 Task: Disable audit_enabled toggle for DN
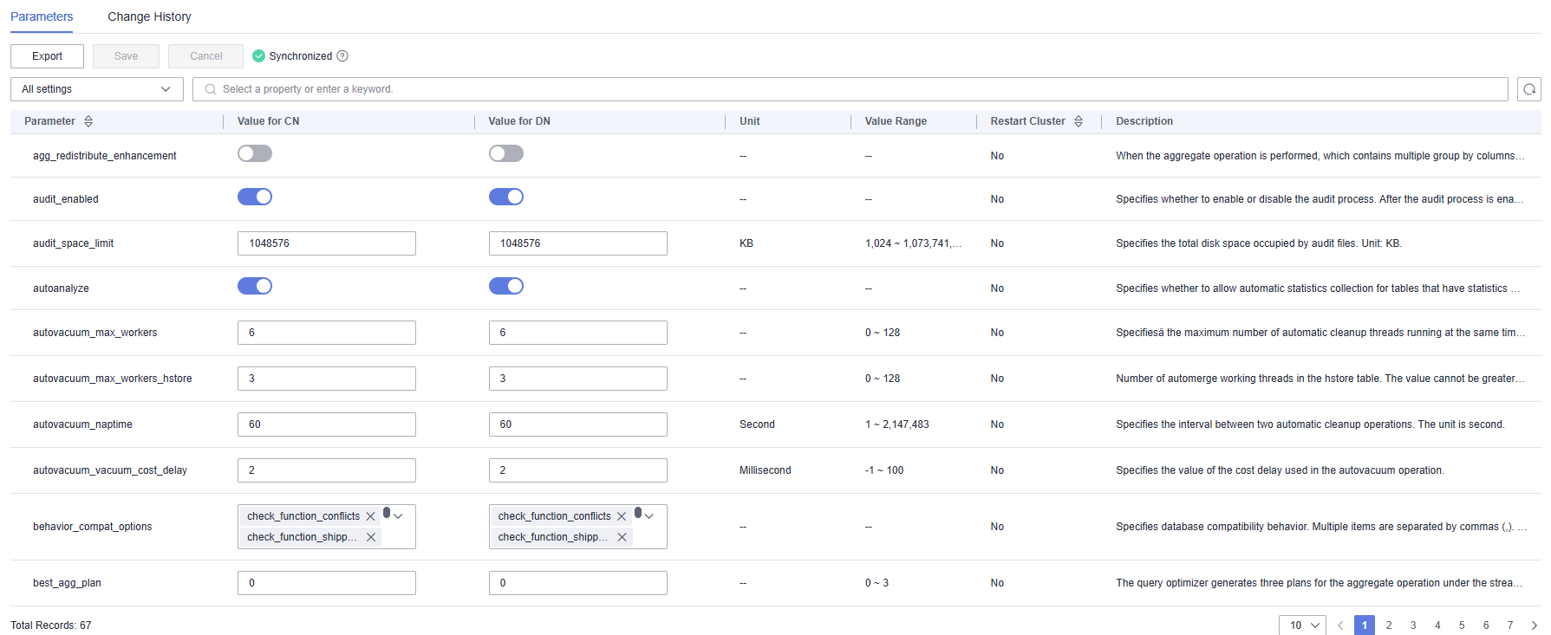(505, 198)
